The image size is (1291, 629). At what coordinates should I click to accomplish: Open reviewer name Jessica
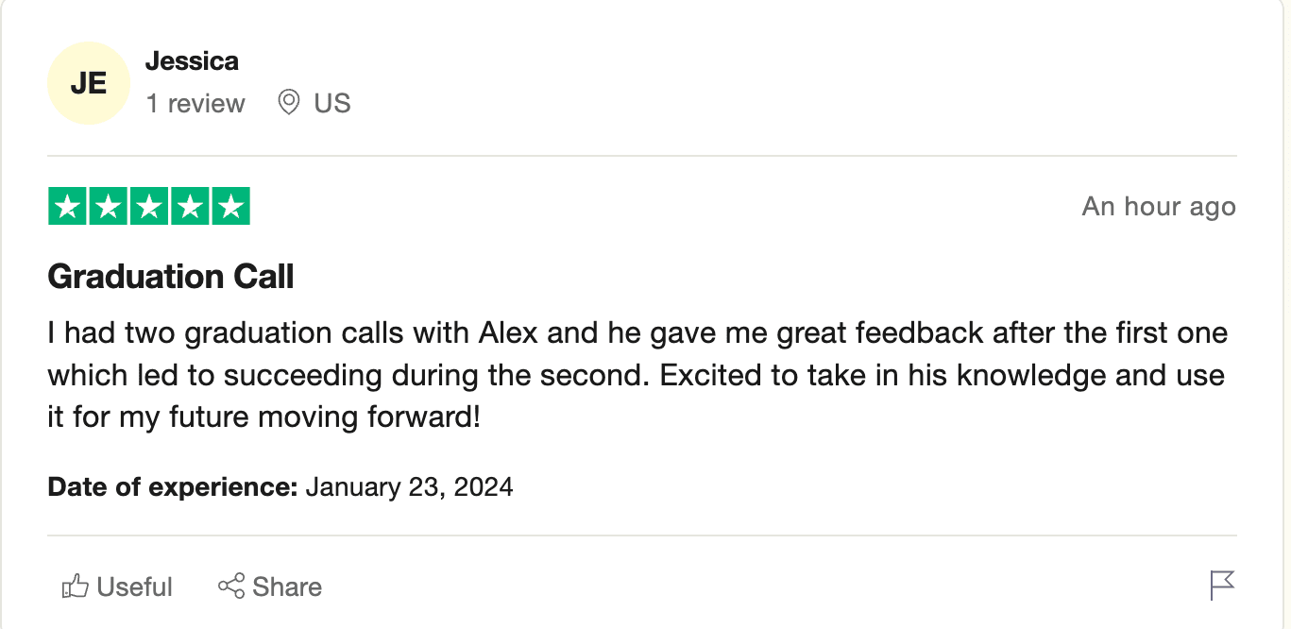point(192,61)
